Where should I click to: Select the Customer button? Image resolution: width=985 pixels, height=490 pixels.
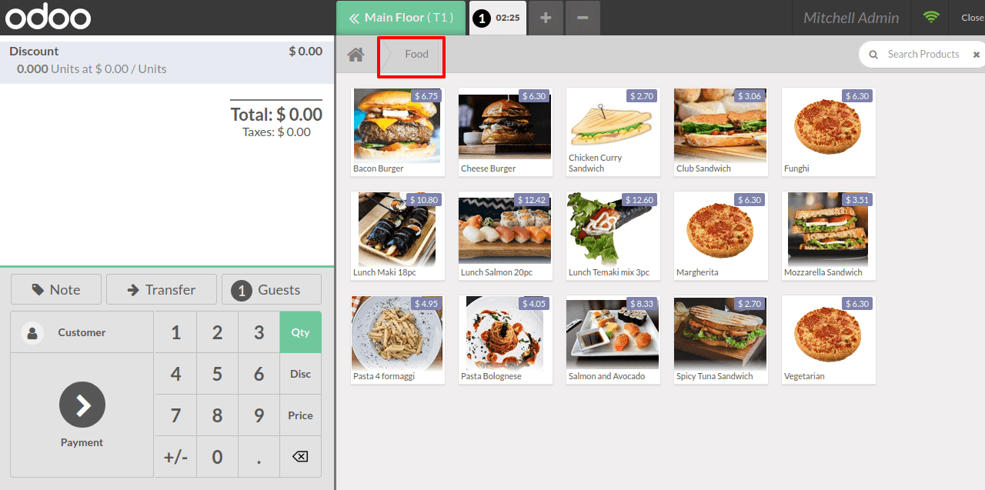click(x=82, y=332)
